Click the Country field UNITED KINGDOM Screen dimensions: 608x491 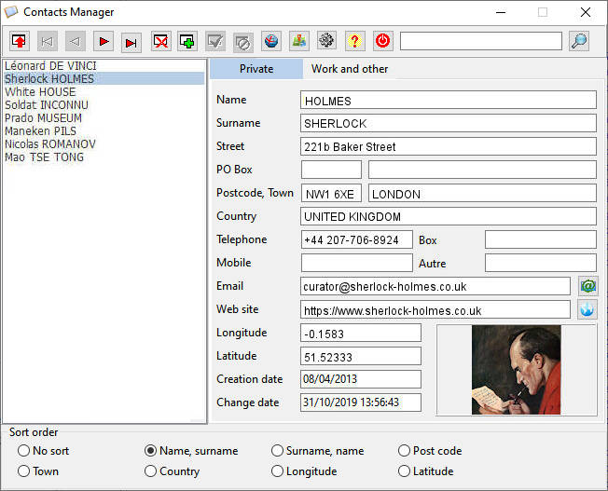tap(449, 216)
